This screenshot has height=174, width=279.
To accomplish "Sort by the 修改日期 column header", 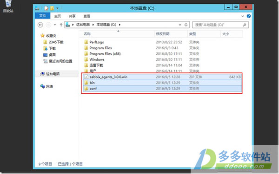I will 171,34.
